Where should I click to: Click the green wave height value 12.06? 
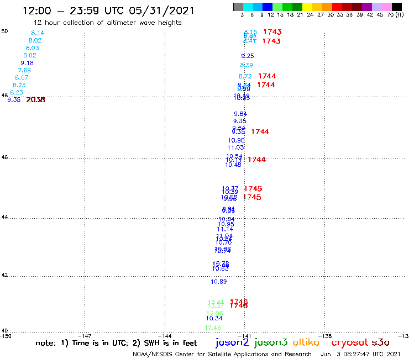click(215, 313)
